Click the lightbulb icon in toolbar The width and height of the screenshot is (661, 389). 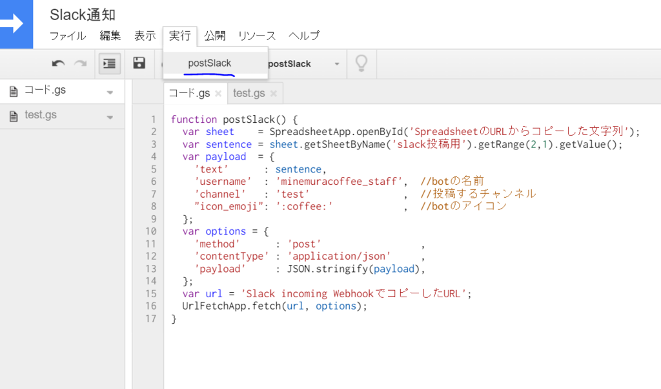coord(361,63)
